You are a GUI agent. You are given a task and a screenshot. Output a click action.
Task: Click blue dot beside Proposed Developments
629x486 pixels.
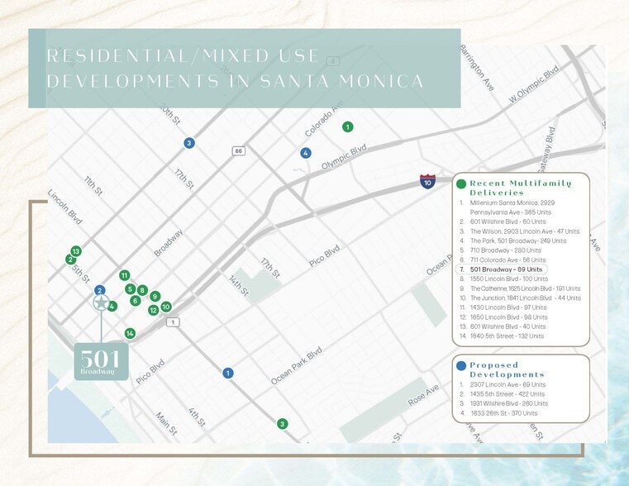[460, 364]
